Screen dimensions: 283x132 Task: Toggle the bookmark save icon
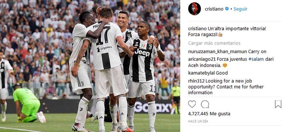coord(278,104)
